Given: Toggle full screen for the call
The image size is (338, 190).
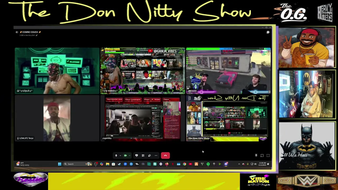Looking at the screenshot, I should pyautogui.click(x=268, y=156).
